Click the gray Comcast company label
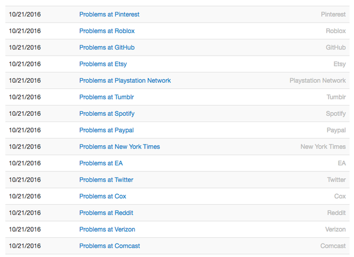This screenshot has height=257, width=354. (x=333, y=246)
